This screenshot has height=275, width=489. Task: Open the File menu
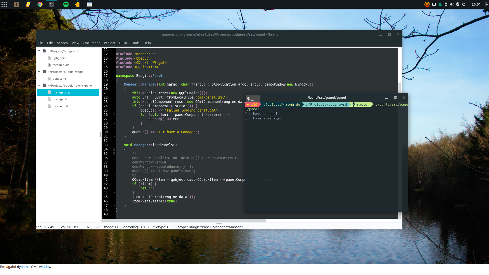40,43
